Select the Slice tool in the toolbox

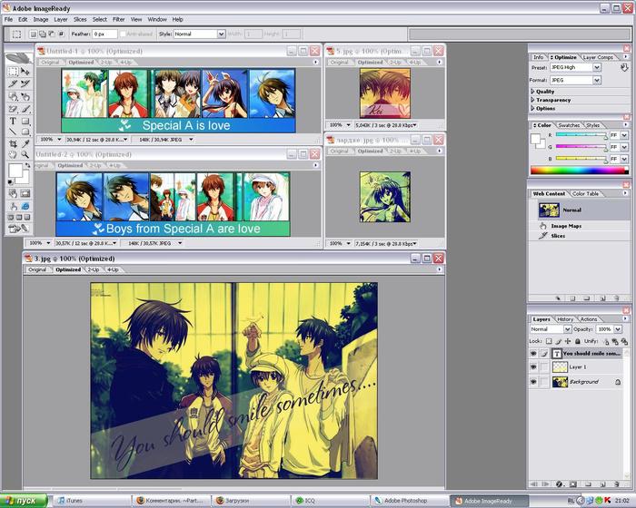tap(13, 83)
